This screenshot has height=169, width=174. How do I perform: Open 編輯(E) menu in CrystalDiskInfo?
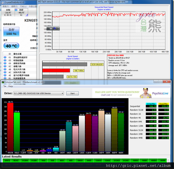coord(14,6)
